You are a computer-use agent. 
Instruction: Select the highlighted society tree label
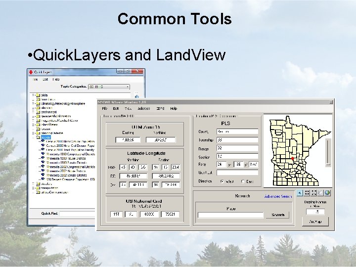point(46,137)
